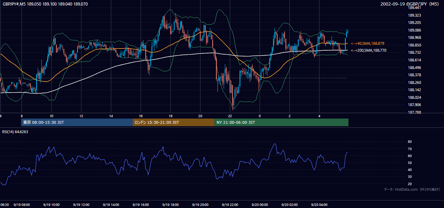Click price axis value 189.205
The width and height of the screenshot is (444, 208).
coord(414,23)
